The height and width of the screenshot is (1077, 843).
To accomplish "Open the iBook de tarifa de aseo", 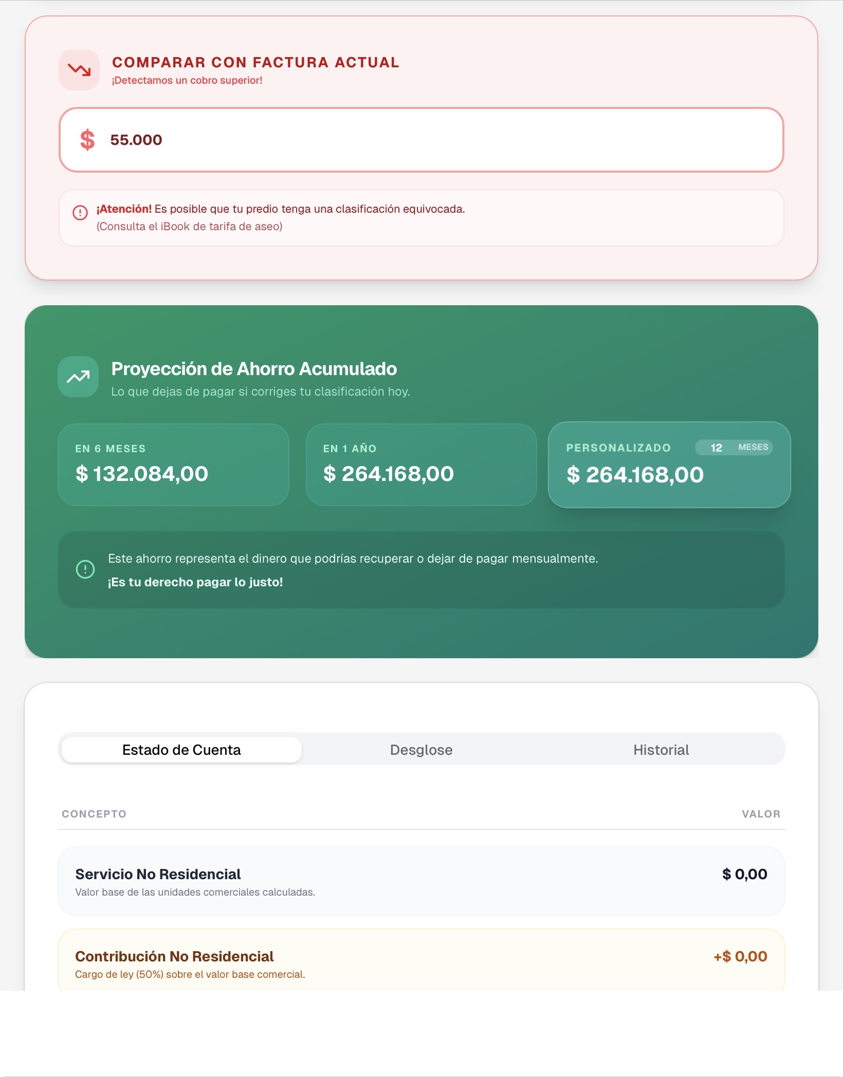I will point(189,225).
